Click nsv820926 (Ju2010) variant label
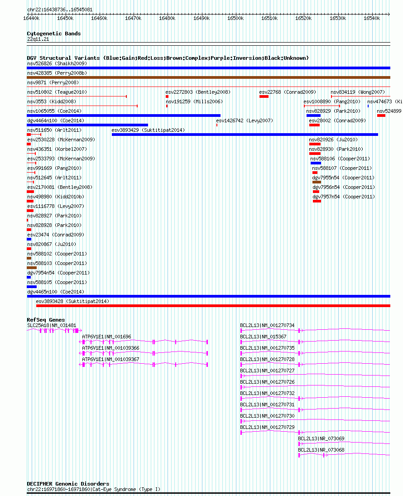403x496 pixels. pos(333,140)
